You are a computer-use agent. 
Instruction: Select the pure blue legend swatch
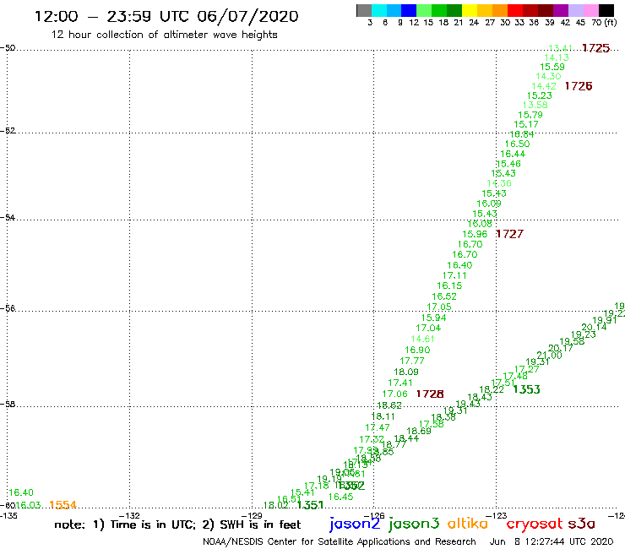409,10
